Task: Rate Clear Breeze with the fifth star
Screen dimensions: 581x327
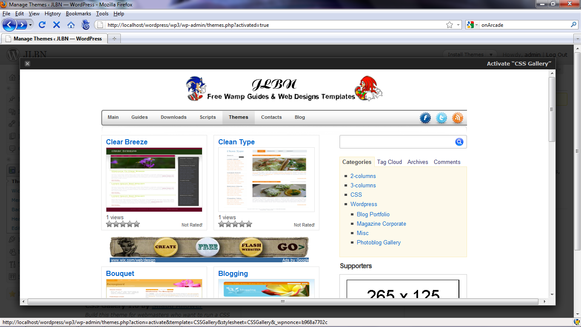Action: (x=137, y=224)
